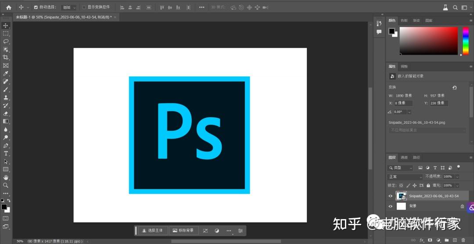Screen dimensions: 474x244
Task: Hide the Snipaste_2023-06-06_10-43-54 layer
Action: pyautogui.click(x=390, y=196)
